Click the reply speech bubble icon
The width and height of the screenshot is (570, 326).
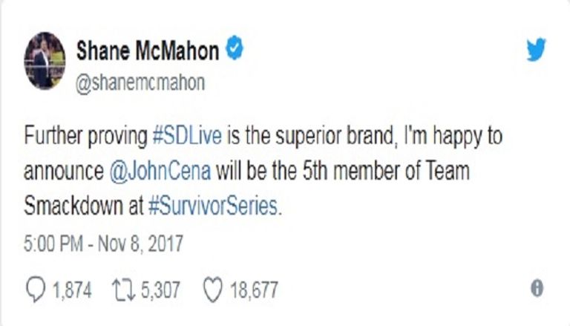pyautogui.click(x=36, y=288)
